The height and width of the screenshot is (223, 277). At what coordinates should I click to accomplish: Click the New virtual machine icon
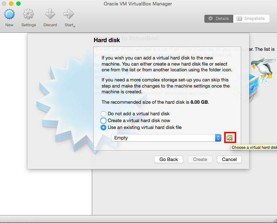9,14
